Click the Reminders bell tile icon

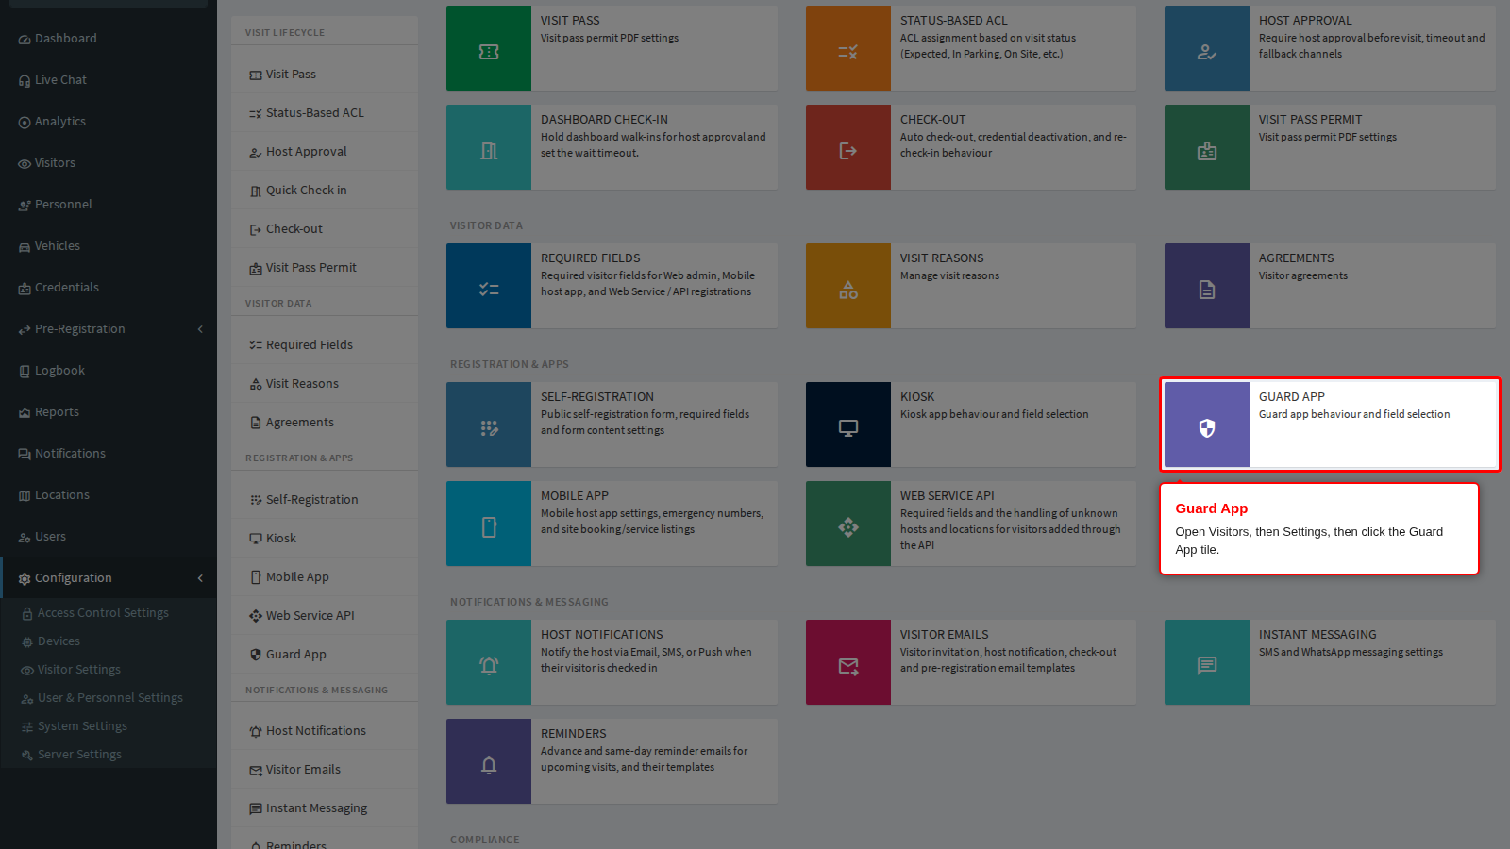point(489,761)
